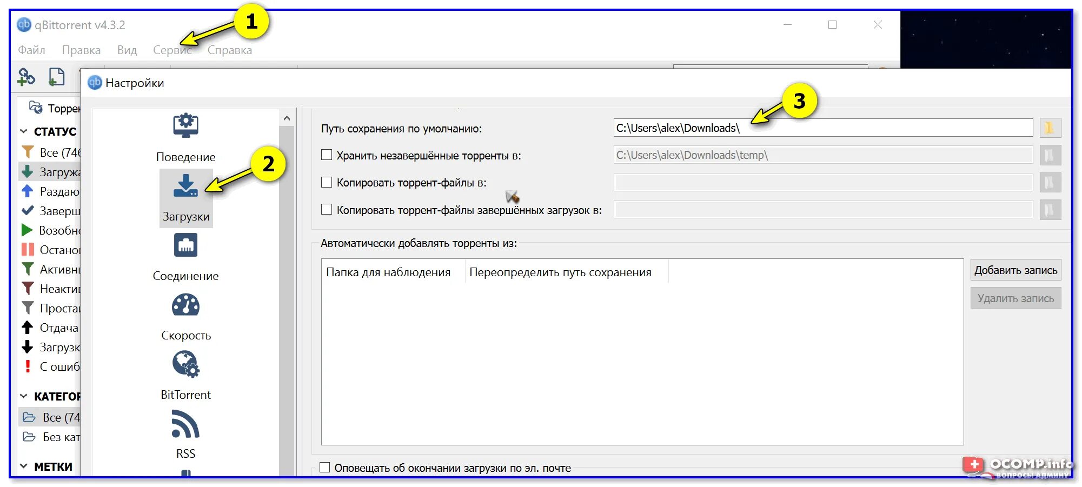Image resolution: width=1082 pixels, height=487 pixels.
Task: Open the Соединение settings section icon
Action: (185, 245)
